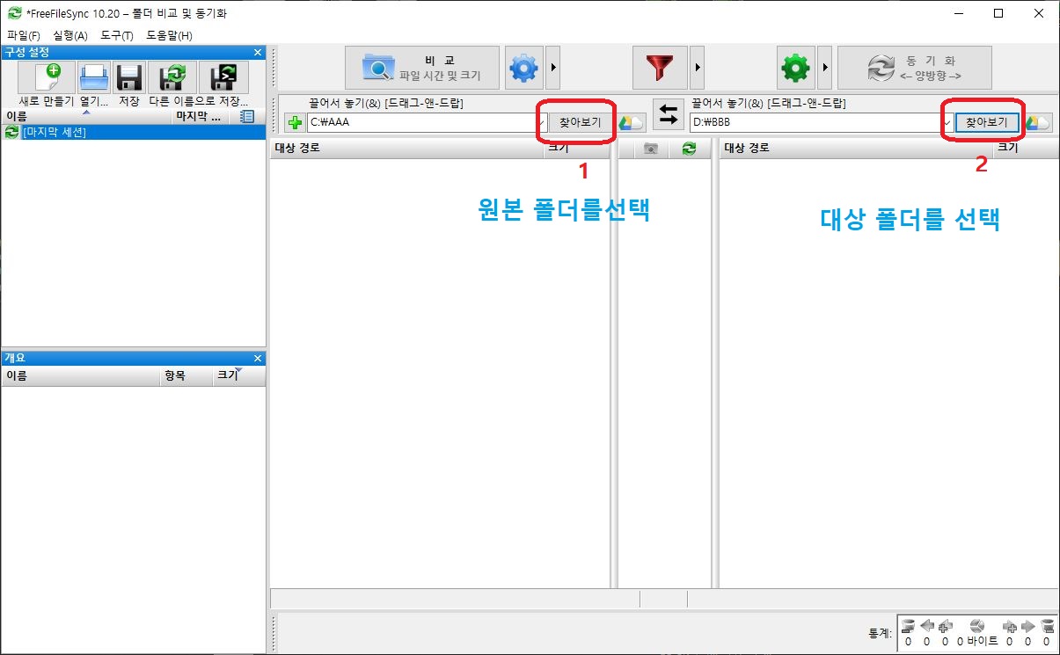The image size is (1060, 655).
Task: Expand the synchronization settings arrow dropdown
Action: (x=825, y=68)
